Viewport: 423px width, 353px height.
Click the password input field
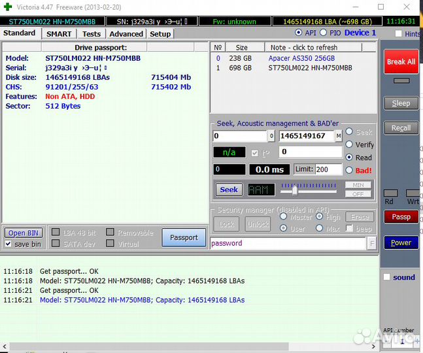click(288, 244)
